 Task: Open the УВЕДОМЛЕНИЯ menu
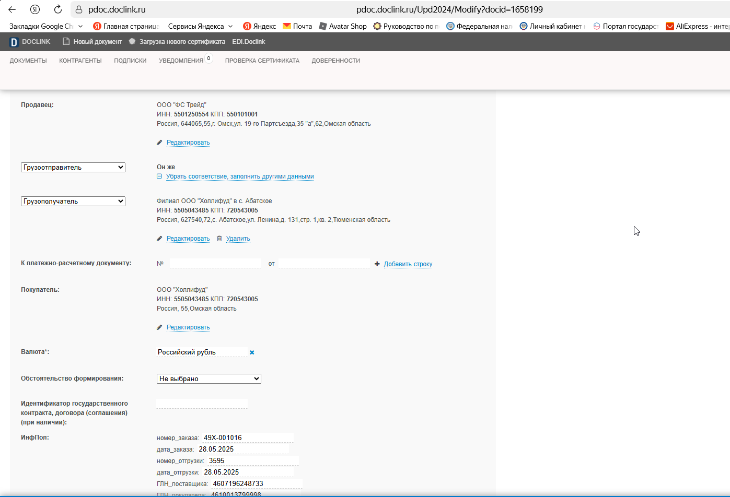click(x=181, y=61)
